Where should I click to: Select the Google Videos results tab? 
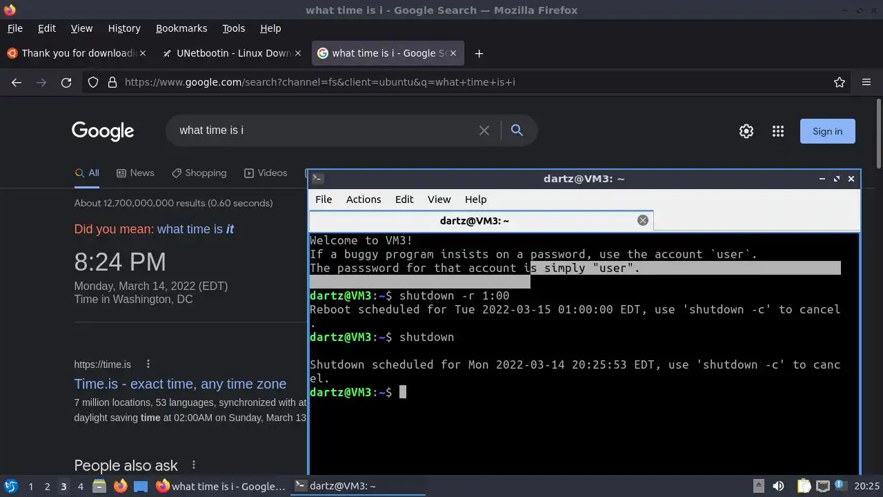pyautogui.click(x=266, y=173)
